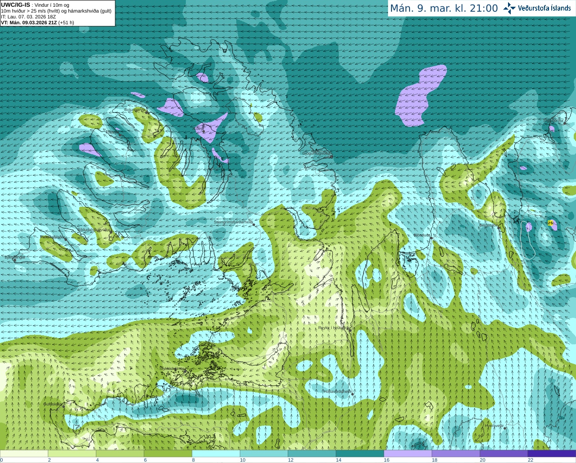Click the Gufuskálar station label
The width and height of the screenshot is (576, 463).
pos(53,404)
